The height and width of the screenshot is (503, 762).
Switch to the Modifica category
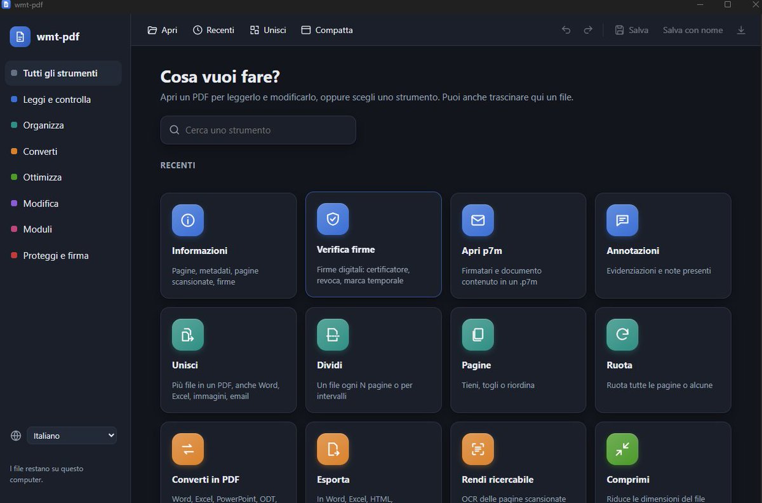63,203
